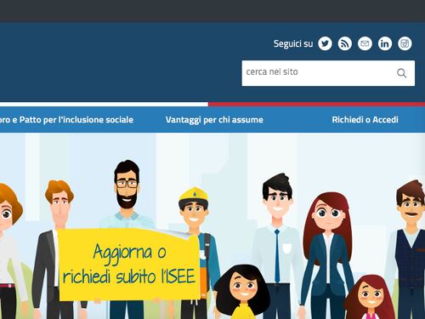Open the Twitter social link
Viewport: 425px width, 319px height.
[x=325, y=43]
